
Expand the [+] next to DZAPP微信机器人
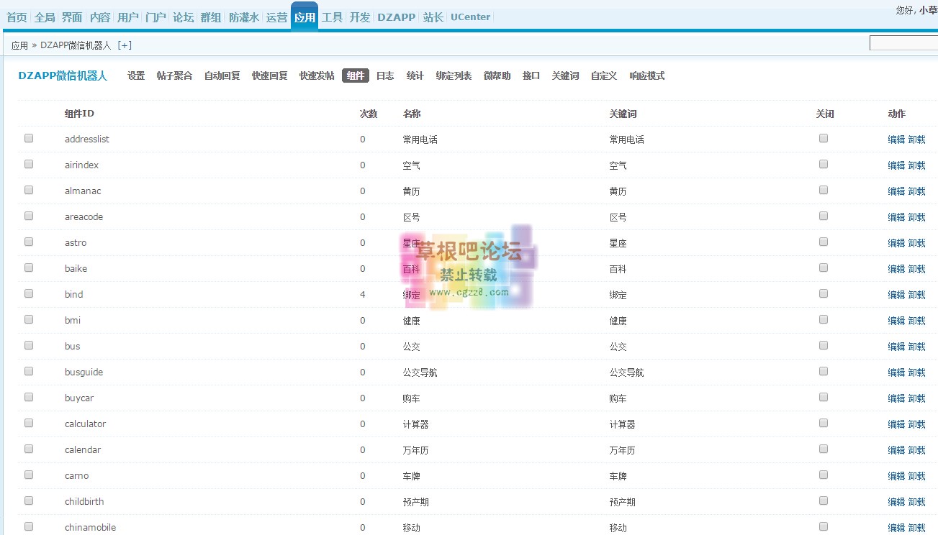click(x=124, y=44)
